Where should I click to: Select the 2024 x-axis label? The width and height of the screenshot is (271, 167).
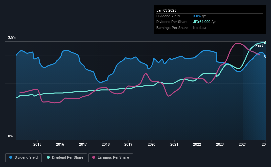(243, 144)
